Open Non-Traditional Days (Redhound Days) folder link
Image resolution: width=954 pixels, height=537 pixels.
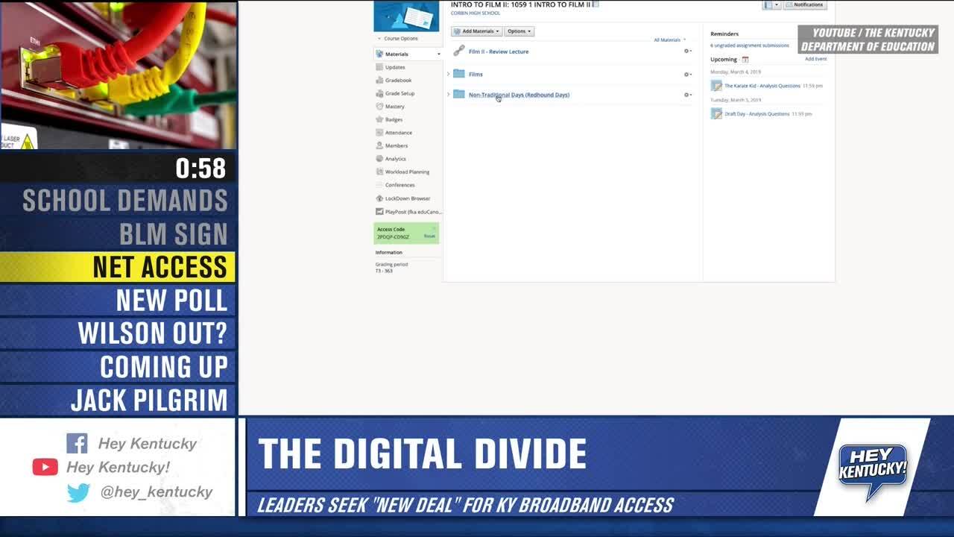coord(519,95)
